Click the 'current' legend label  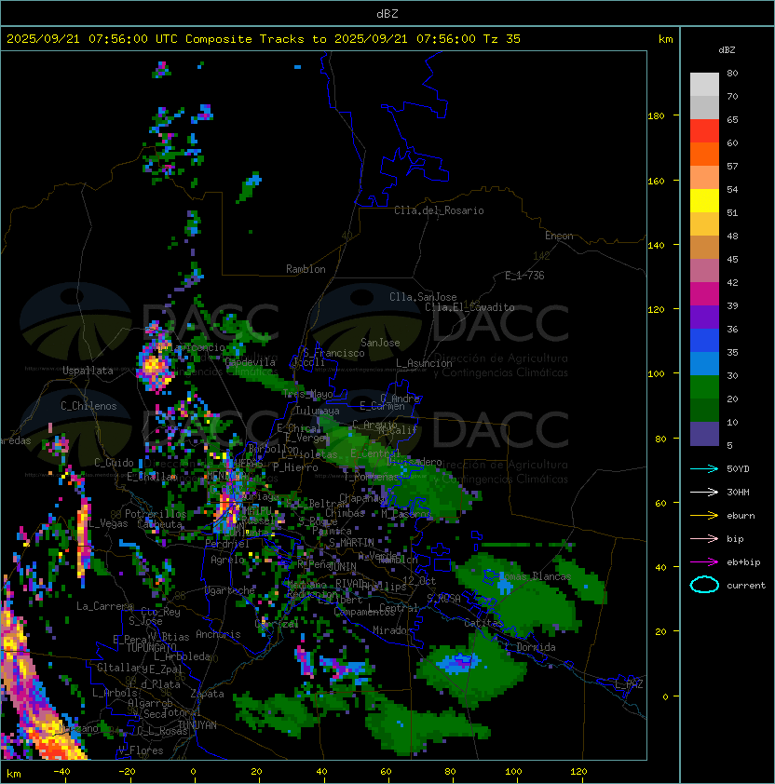tap(746, 586)
